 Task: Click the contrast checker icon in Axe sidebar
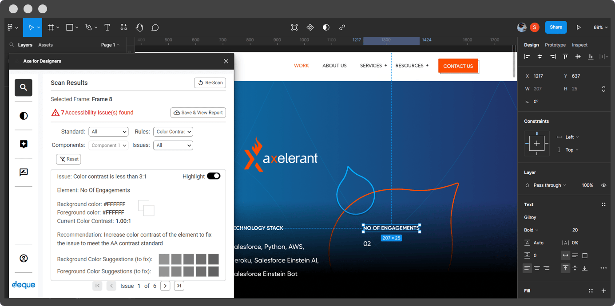click(x=24, y=116)
